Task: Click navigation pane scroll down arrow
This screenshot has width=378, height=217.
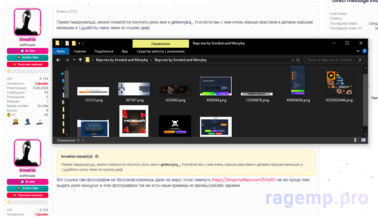Action: [67, 134]
